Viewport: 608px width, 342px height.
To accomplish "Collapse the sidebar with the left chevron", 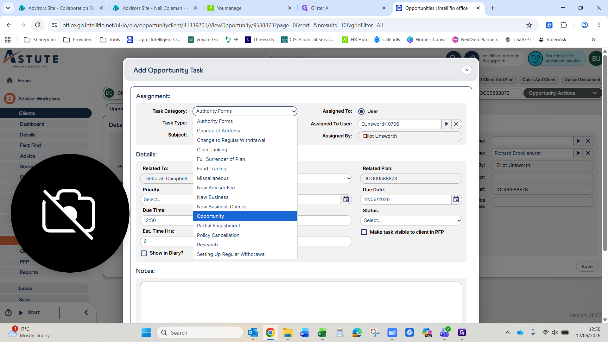I will tap(86, 313).
